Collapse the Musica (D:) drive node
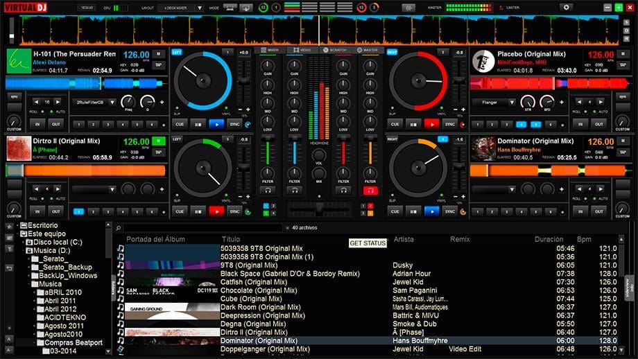 coord(23,251)
